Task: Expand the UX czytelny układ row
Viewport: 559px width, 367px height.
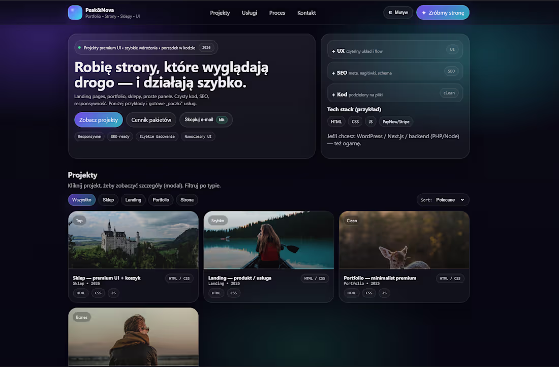Action: pyautogui.click(x=386, y=51)
